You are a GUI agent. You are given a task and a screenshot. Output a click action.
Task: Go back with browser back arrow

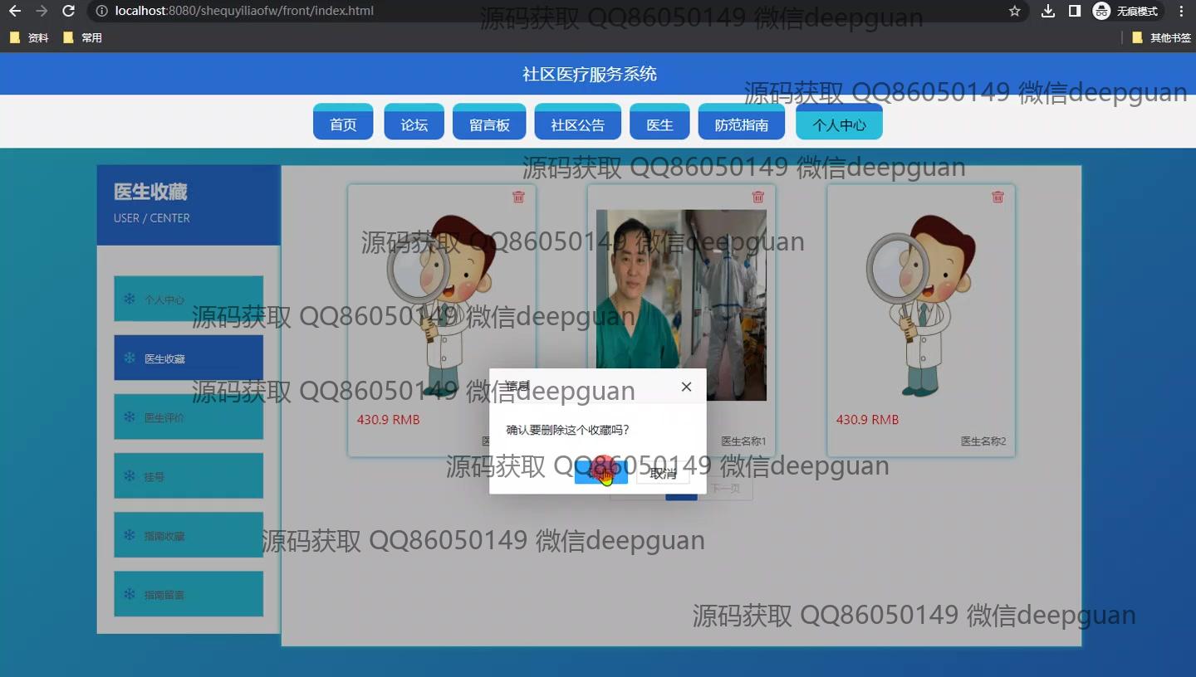14,11
